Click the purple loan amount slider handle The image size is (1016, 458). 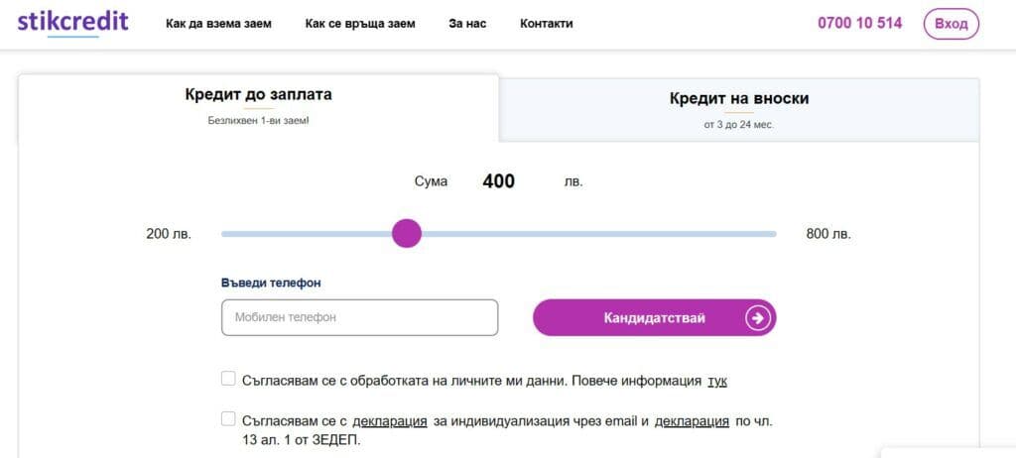(407, 234)
